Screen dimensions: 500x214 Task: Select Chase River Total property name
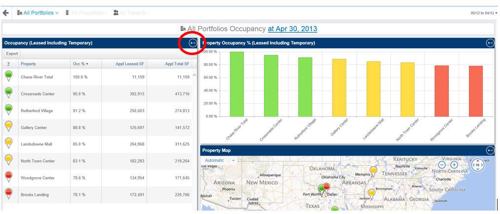37,77
